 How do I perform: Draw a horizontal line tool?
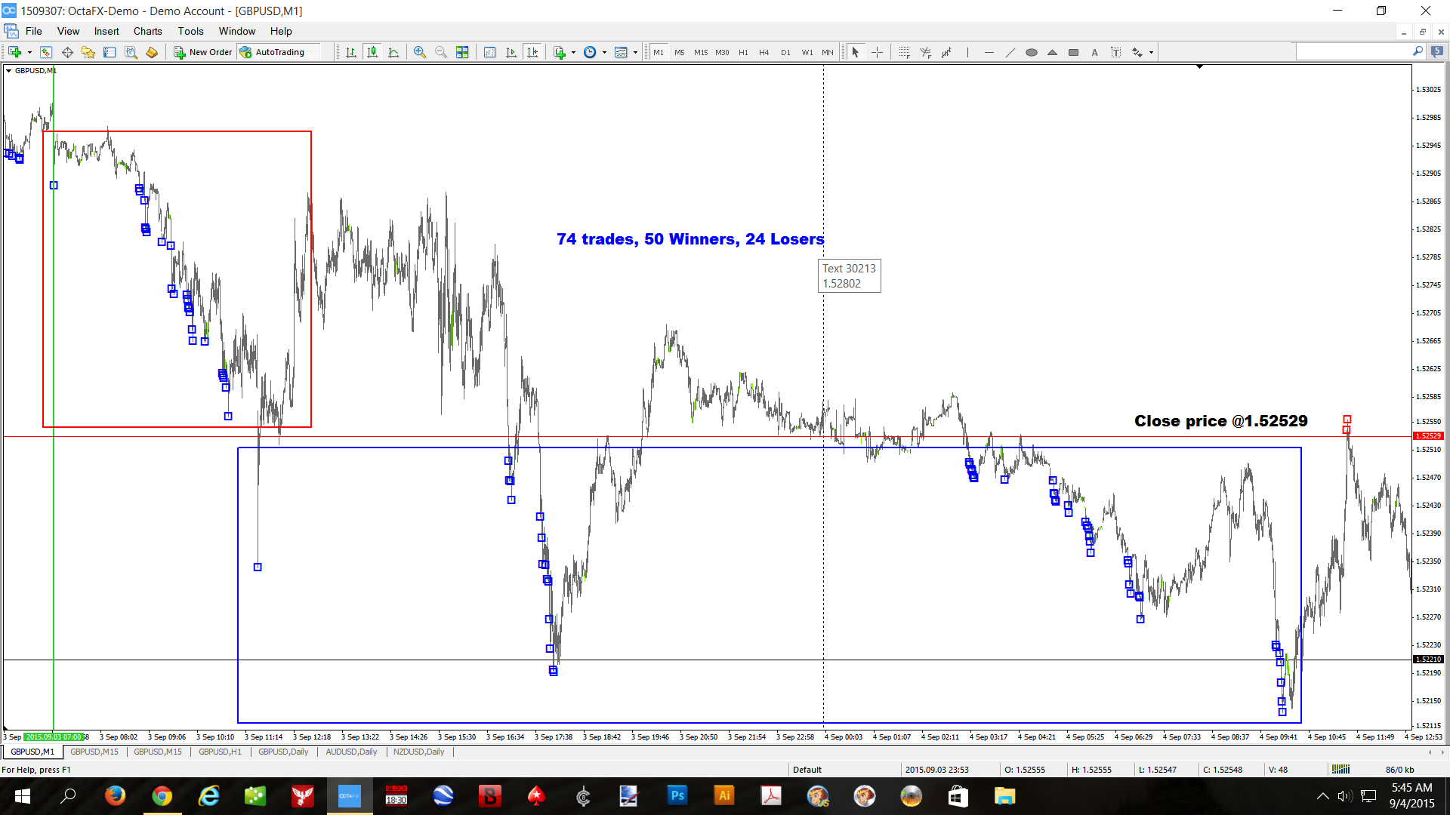pos(989,52)
